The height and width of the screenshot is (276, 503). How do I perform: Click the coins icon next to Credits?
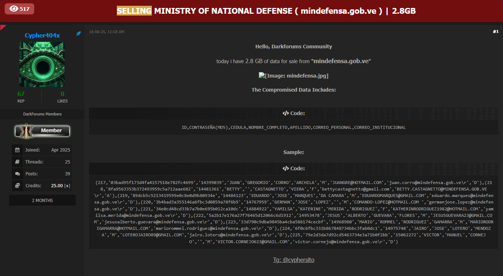(x=17, y=185)
